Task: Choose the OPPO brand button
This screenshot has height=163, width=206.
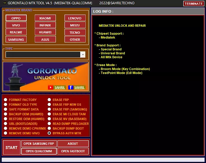Action: pyautogui.click(x=16, y=18)
